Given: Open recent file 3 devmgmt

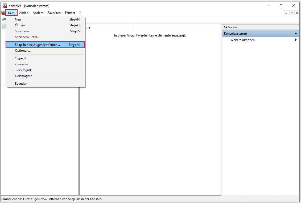Looking at the screenshot, I should pos(46,70).
